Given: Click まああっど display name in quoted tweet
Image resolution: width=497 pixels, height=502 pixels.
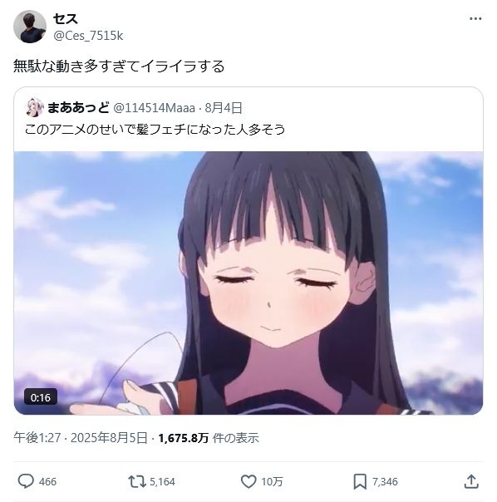Looking at the screenshot, I should coord(78,107).
